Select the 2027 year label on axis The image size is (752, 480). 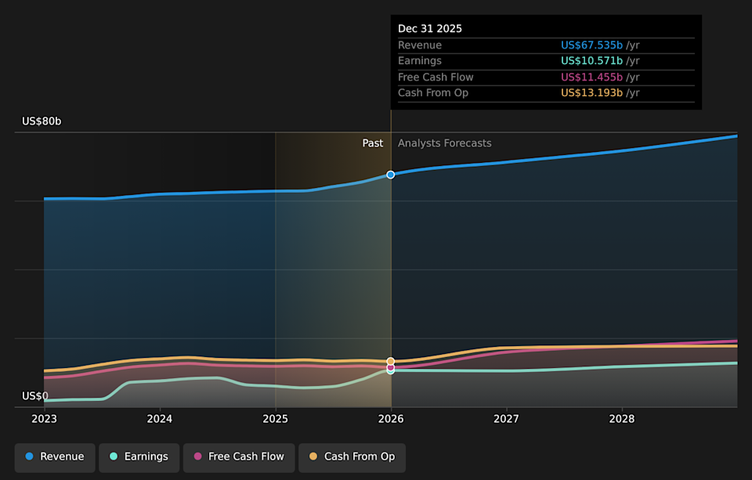[x=506, y=419]
